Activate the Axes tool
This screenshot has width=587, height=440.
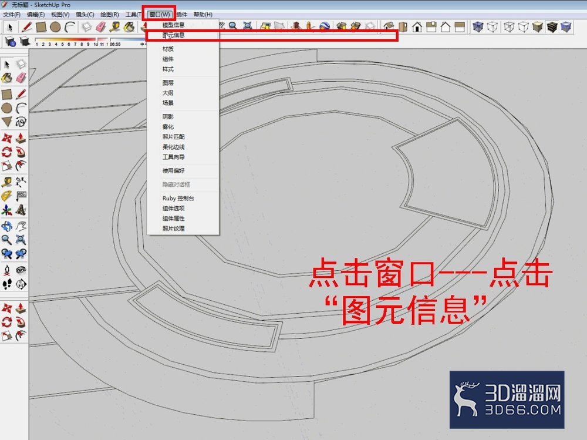click(x=6, y=210)
